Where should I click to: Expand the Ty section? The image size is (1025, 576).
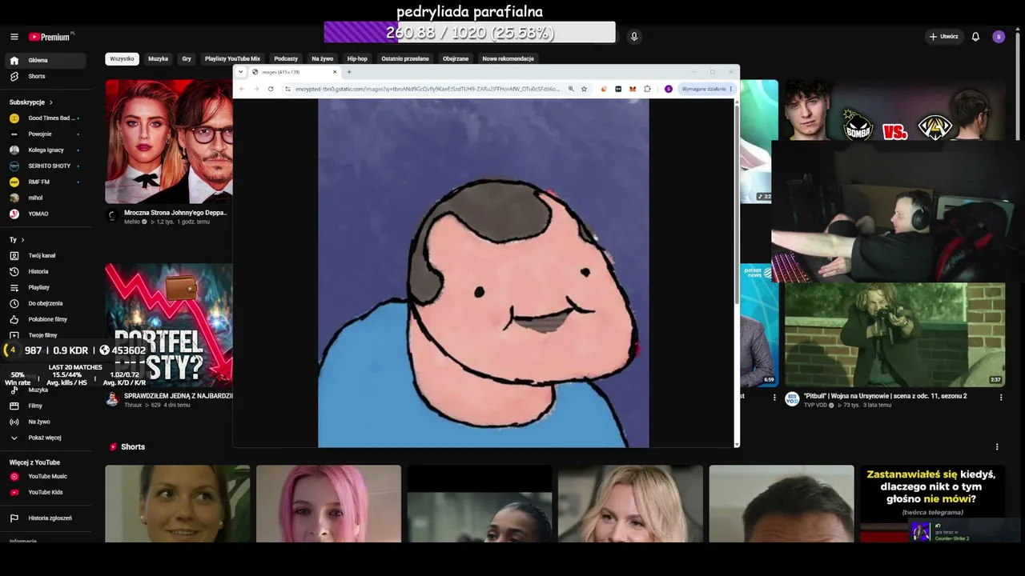pyautogui.click(x=17, y=239)
